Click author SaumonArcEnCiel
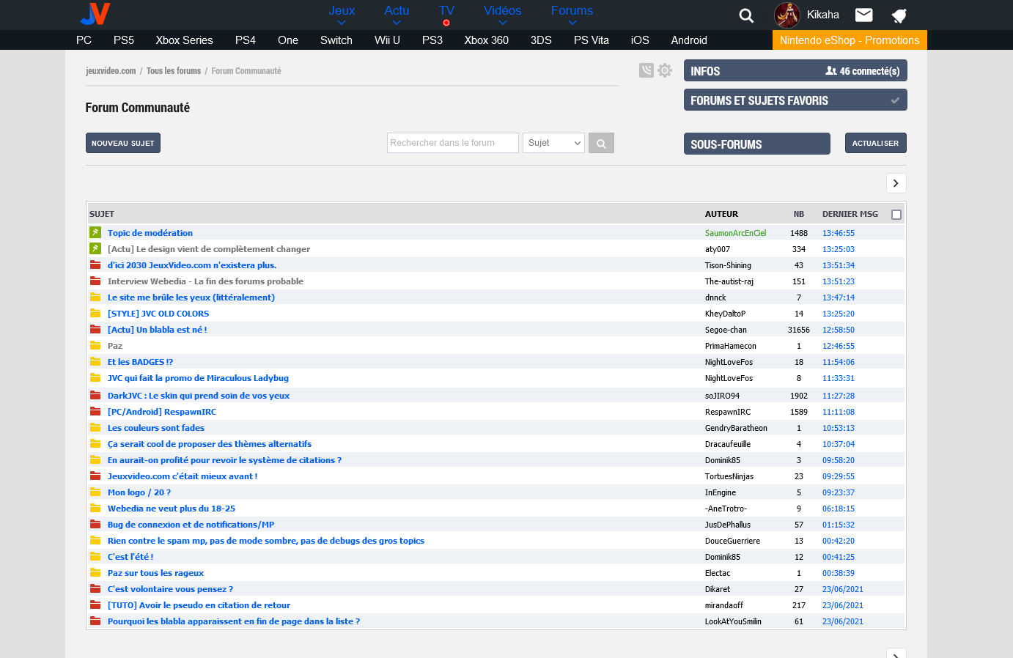1013x658 pixels. coord(735,233)
